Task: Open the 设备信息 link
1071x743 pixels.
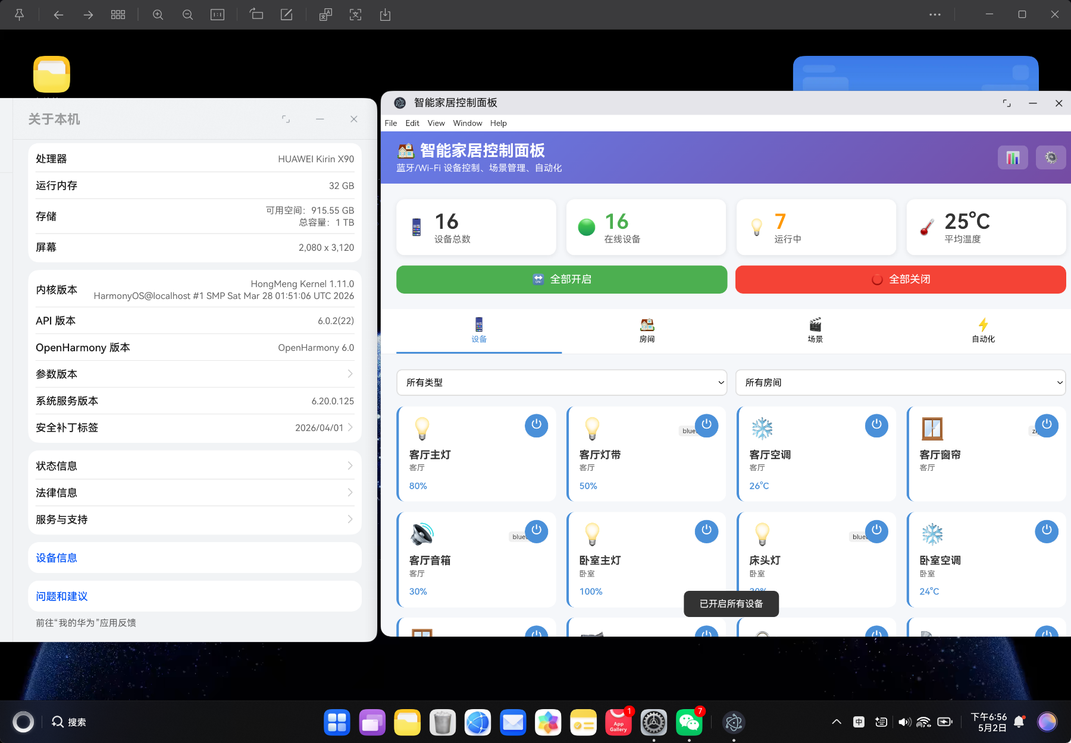Action: click(x=57, y=558)
